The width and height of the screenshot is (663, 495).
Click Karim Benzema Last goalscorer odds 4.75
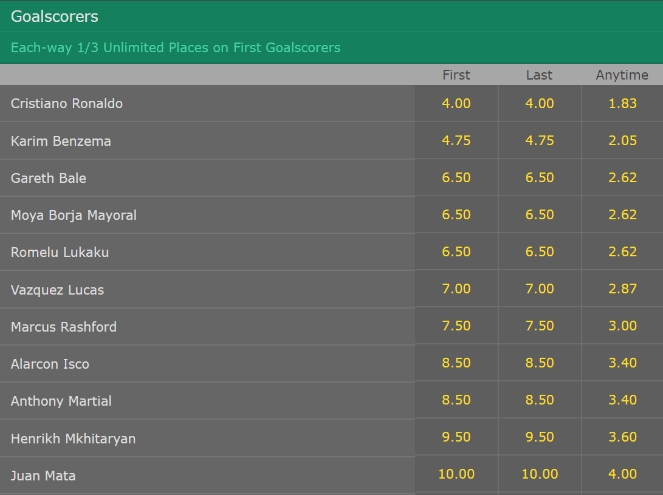click(x=540, y=140)
